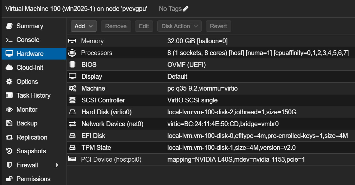Click the Processors CPU icon
Image resolution: width=355 pixels, height=185 pixels.
tap(72, 53)
